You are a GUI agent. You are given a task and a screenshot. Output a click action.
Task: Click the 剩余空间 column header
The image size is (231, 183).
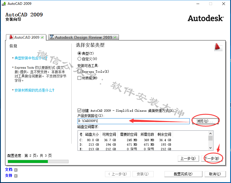(x=164, y=134)
